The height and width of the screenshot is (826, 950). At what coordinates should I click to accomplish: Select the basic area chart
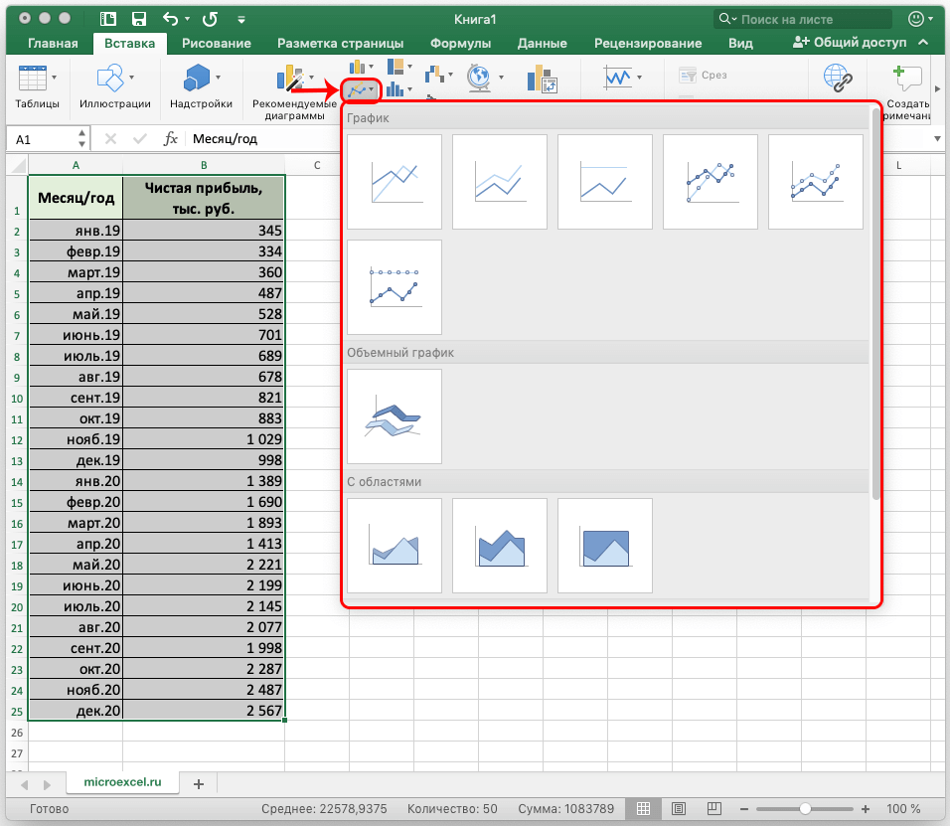(395, 546)
